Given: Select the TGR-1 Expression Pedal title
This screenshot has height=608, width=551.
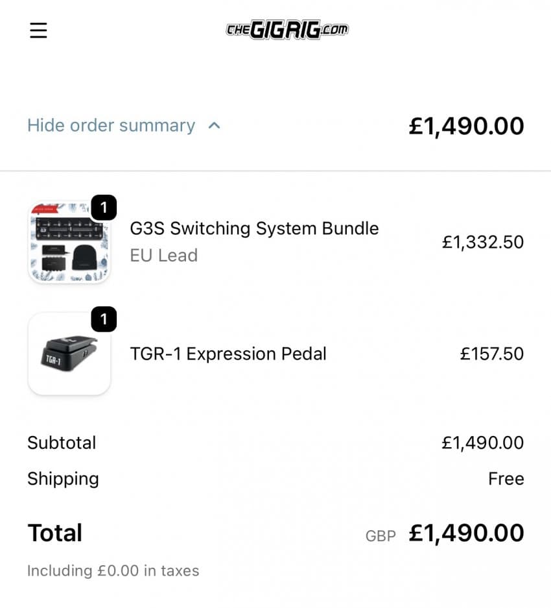Looking at the screenshot, I should (228, 354).
